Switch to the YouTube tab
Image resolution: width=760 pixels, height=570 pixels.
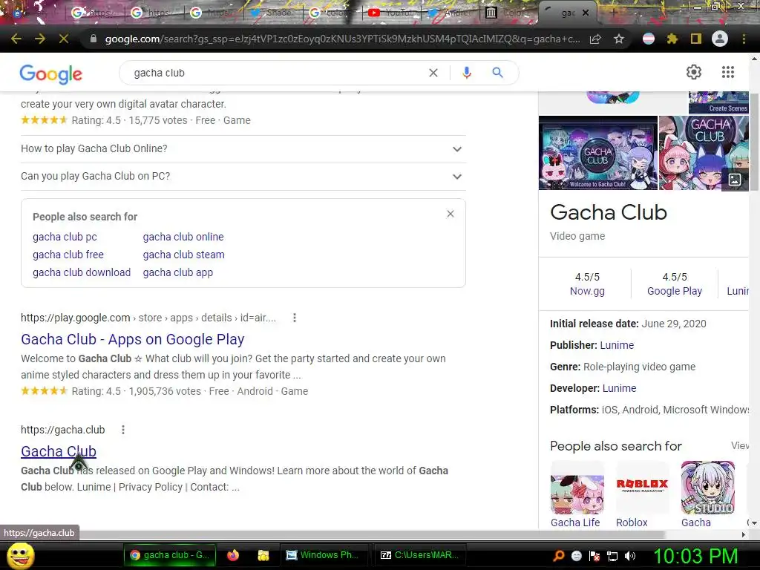[x=390, y=13]
